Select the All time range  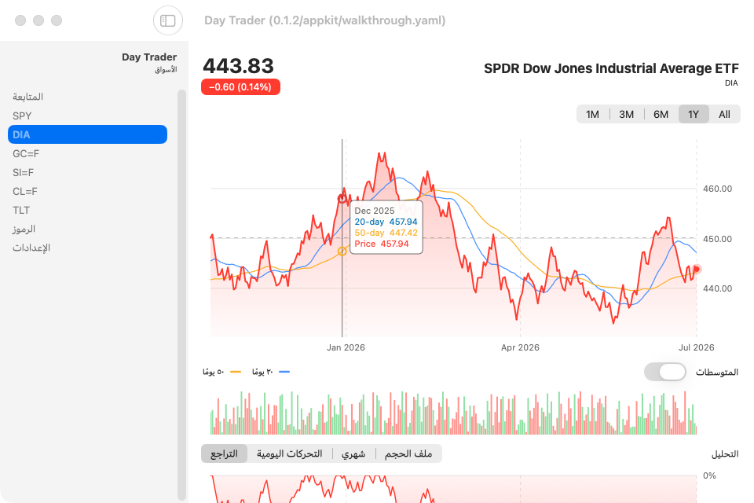pos(724,115)
